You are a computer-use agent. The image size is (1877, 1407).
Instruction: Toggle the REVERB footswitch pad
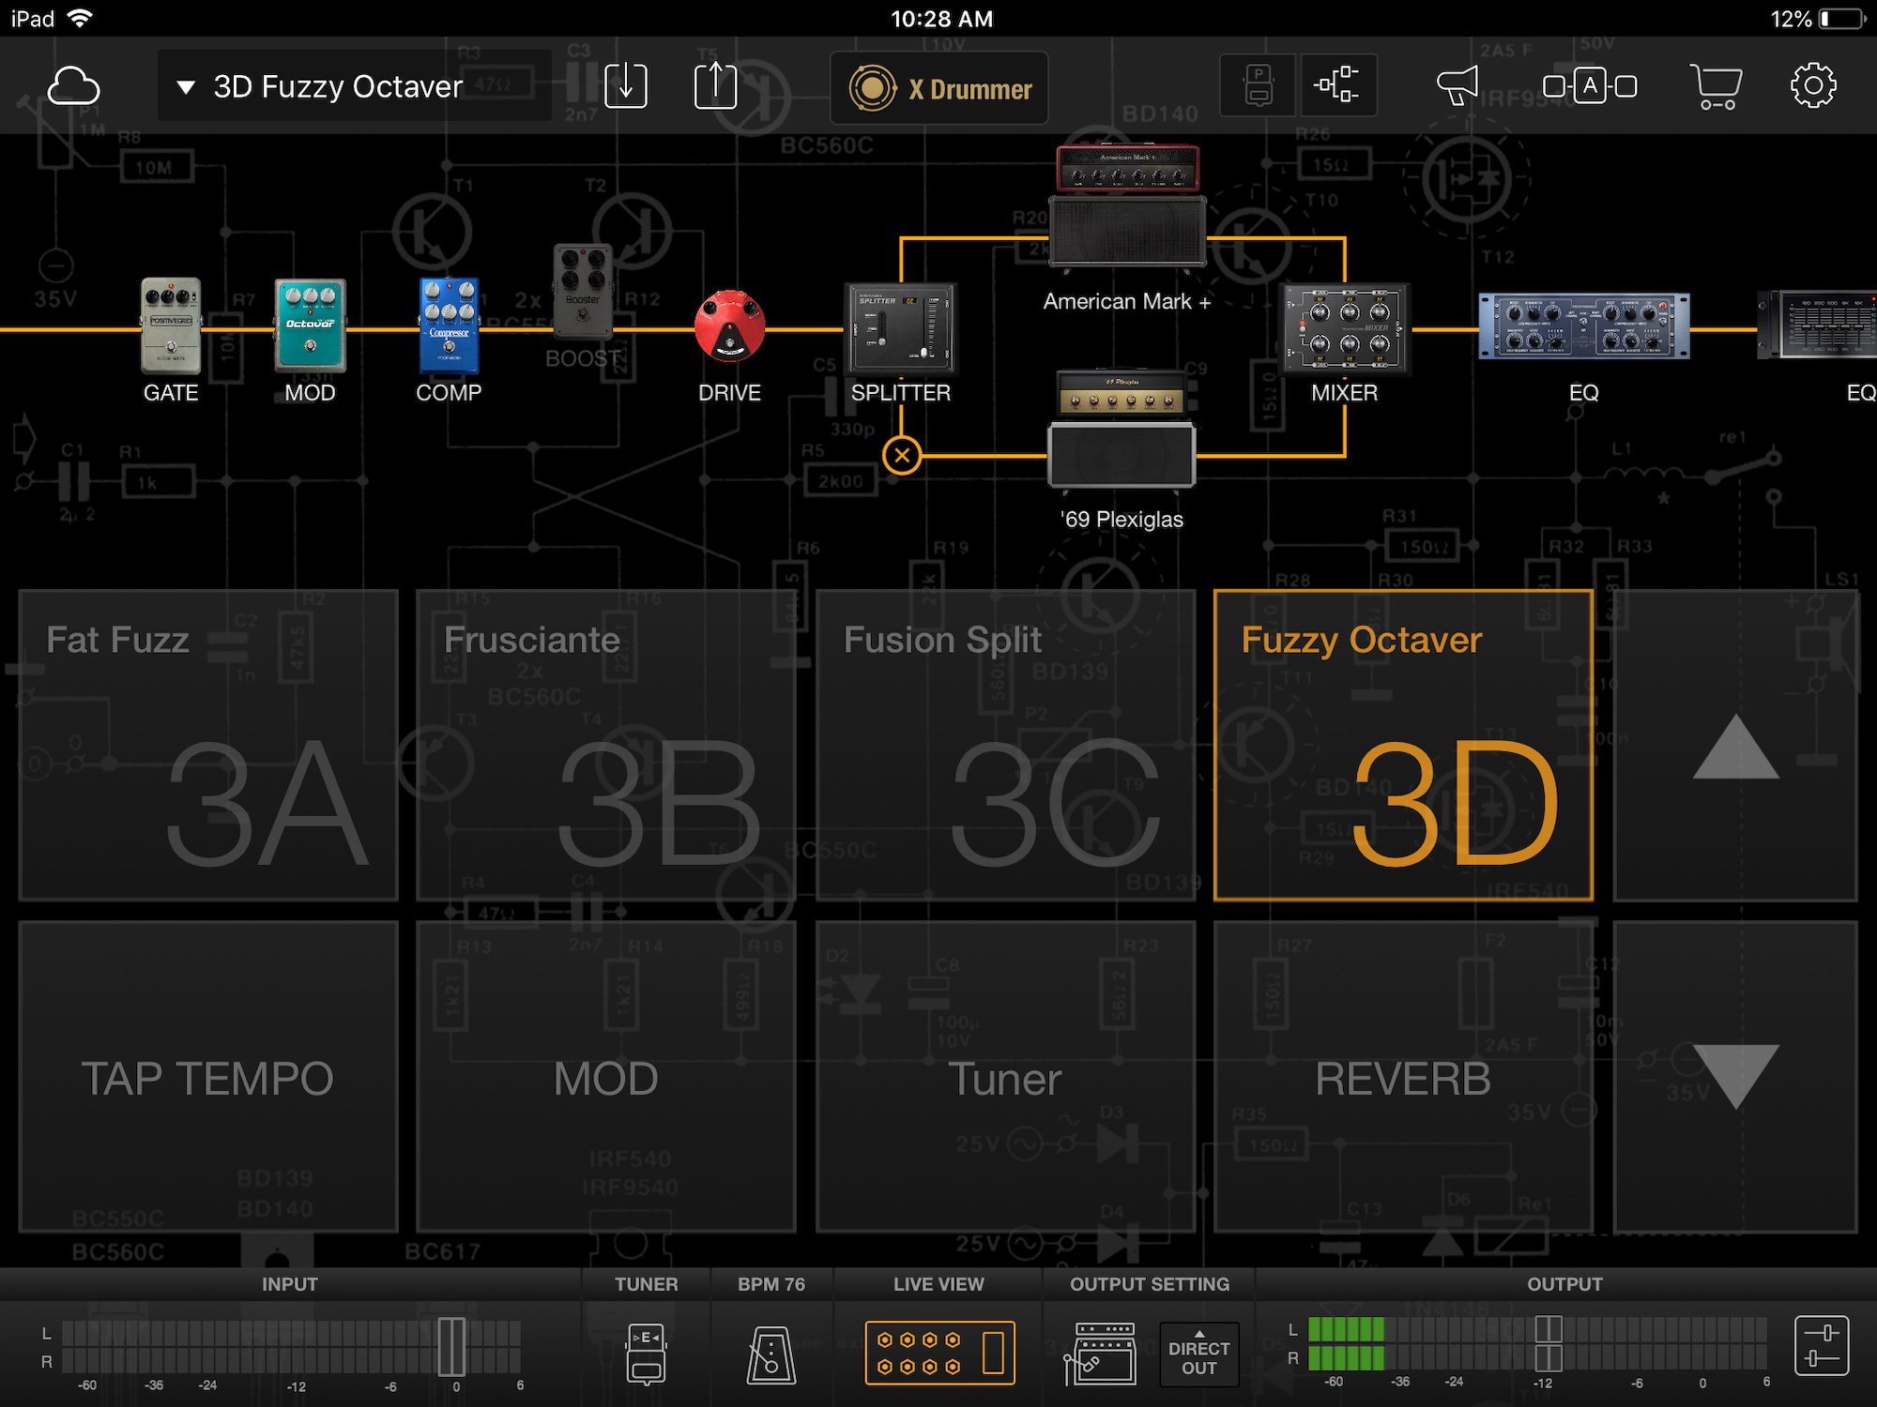pos(1403,1077)
